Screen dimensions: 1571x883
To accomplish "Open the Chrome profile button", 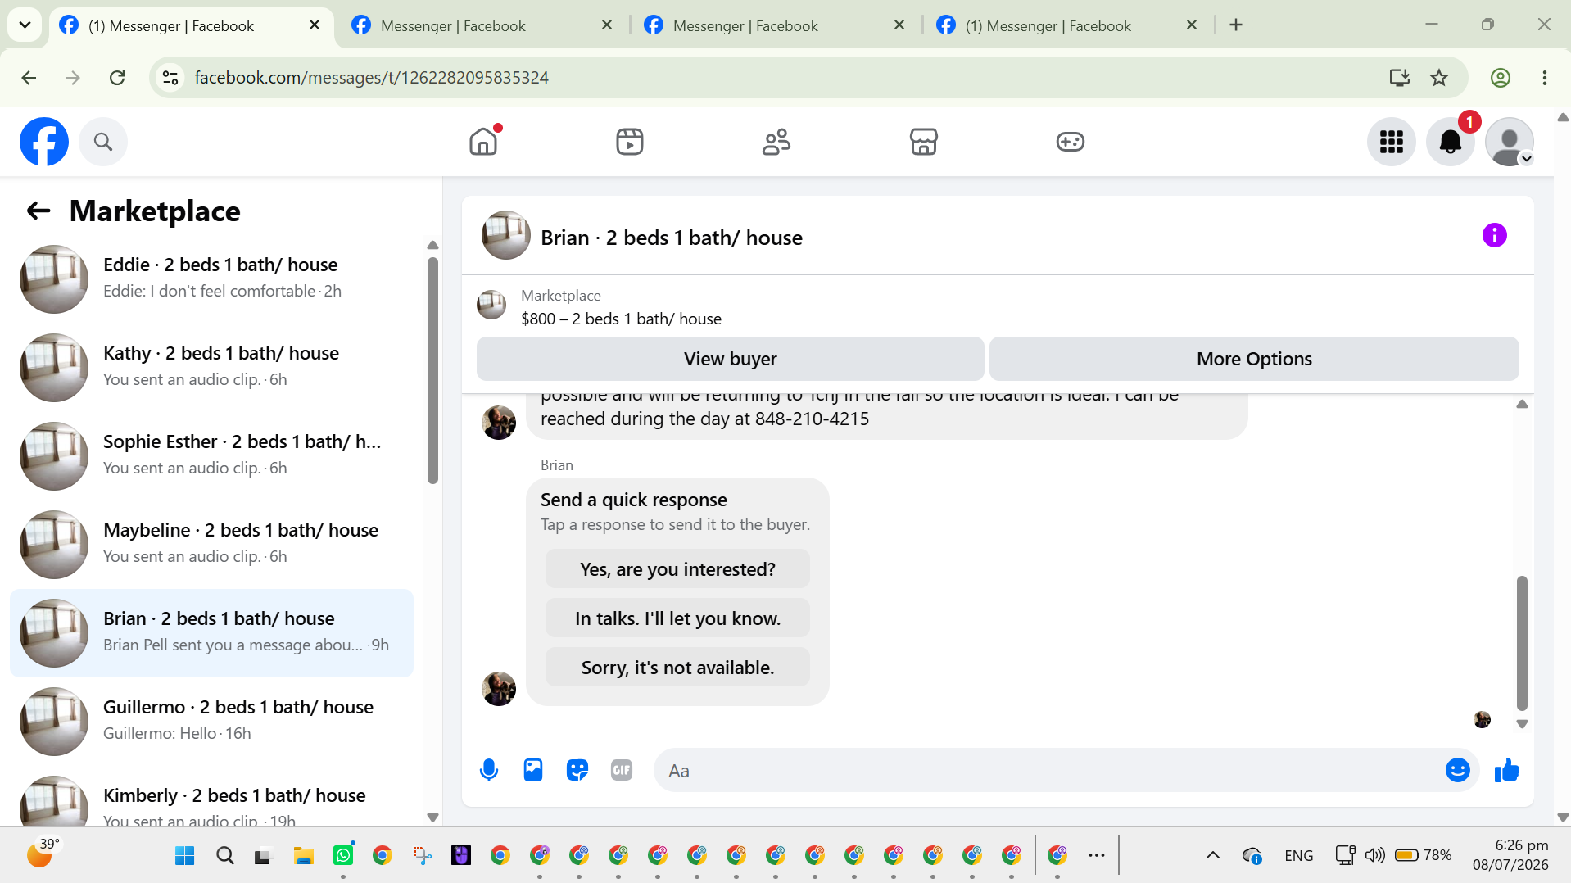I will pyautogui.click(x=1501, y=78).
